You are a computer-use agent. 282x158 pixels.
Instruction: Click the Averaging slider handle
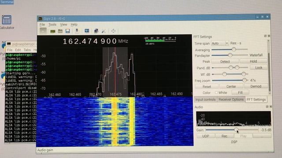coord(234,49)
